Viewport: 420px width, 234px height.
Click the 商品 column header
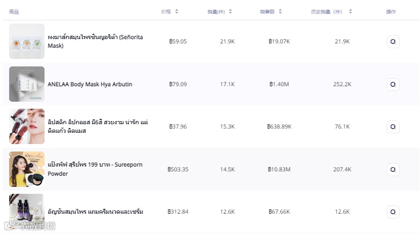coord(14,12)
